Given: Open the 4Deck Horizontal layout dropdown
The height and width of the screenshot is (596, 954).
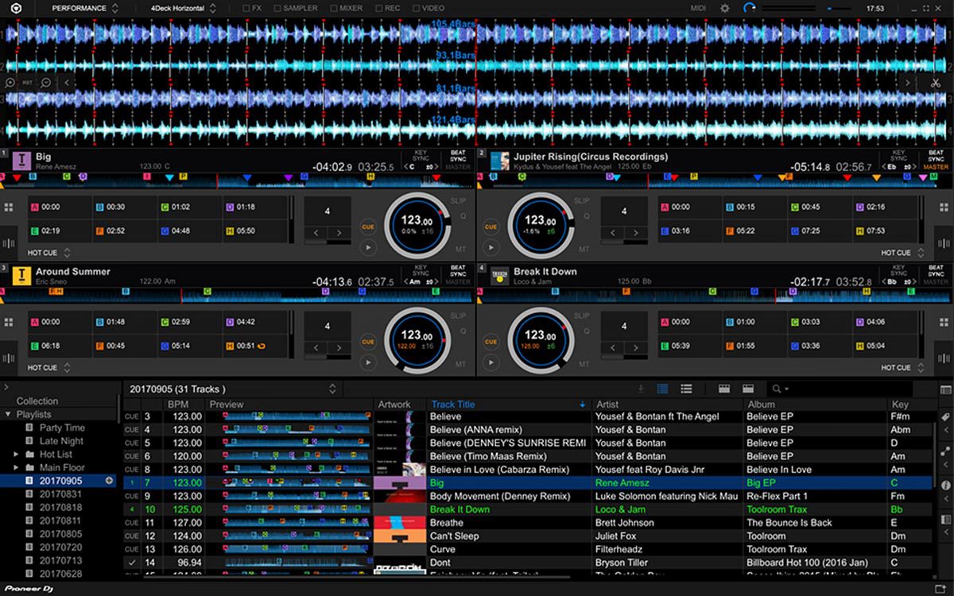Looking at the screenshot, I should point(184,8).
